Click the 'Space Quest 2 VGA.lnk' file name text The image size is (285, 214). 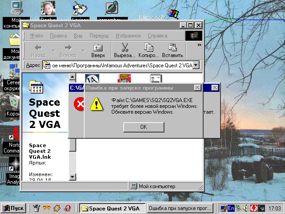[40, 151]
